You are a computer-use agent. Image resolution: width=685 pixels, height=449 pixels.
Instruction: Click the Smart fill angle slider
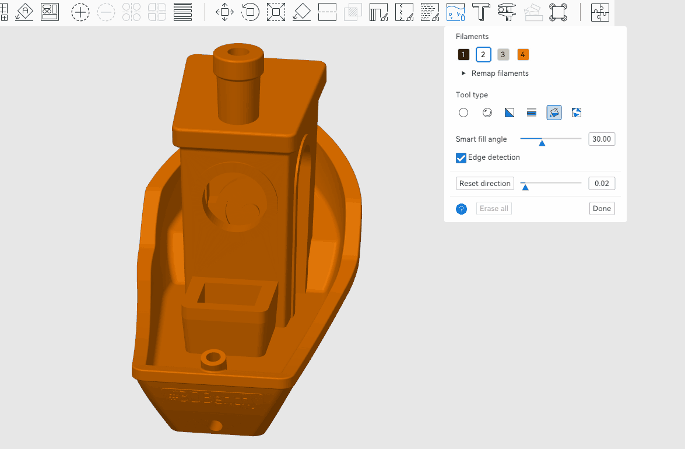[x=551, y=139]
